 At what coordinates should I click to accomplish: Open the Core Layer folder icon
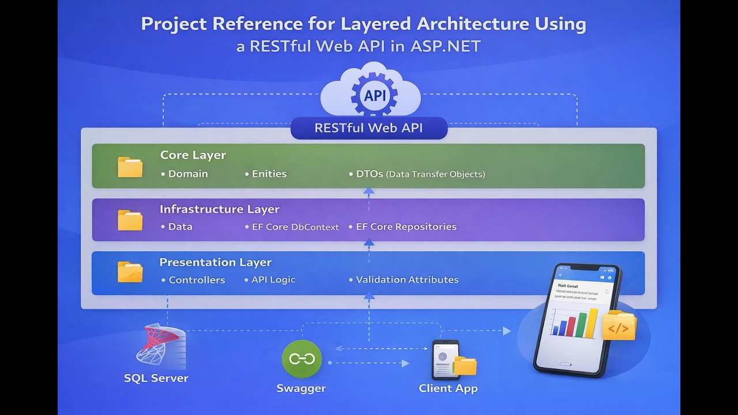[130, 167]
